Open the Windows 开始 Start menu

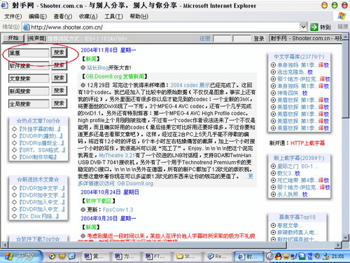(21, 256)
